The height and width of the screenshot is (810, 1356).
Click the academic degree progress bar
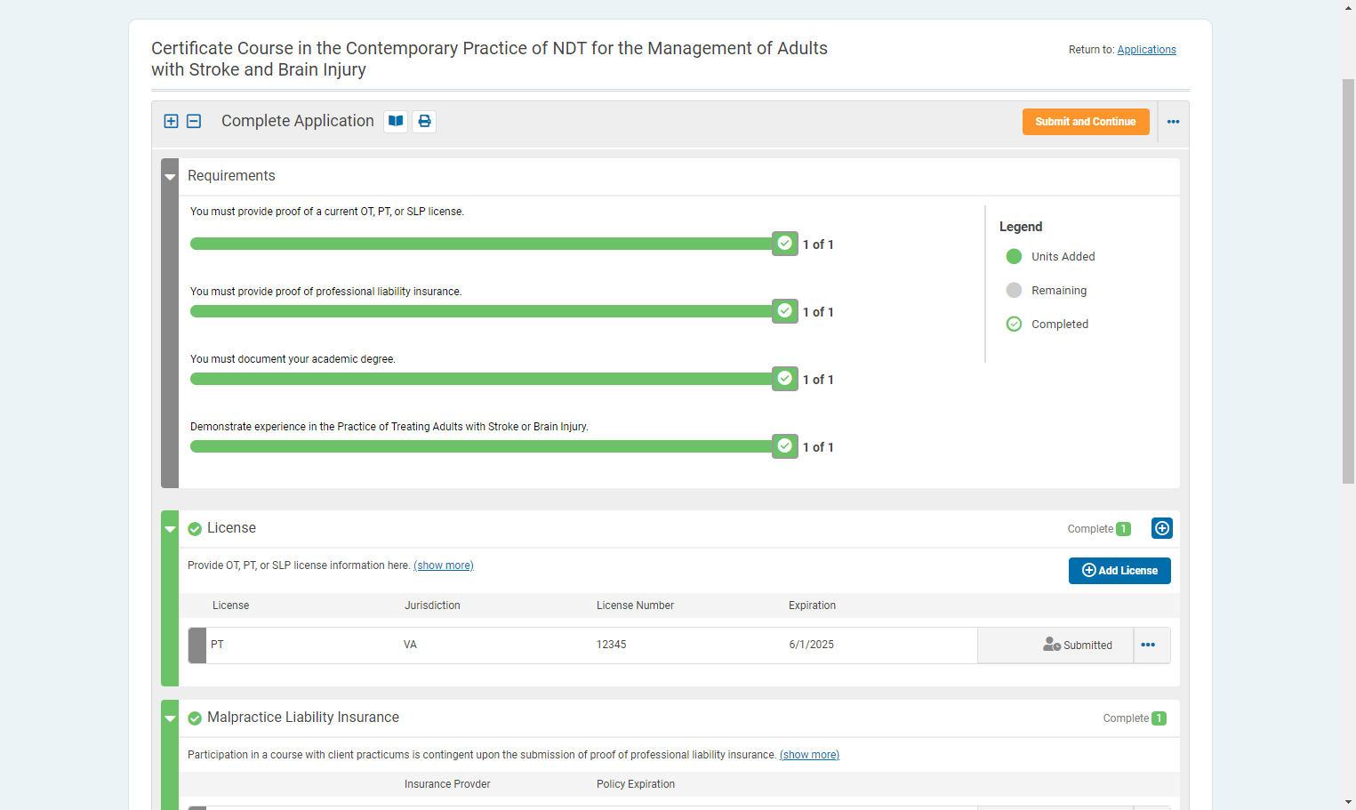click(482, 379)
